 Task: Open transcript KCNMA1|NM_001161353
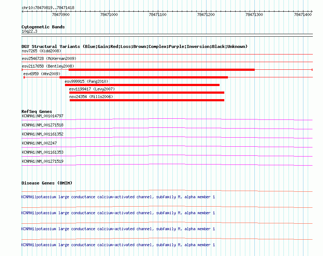(x=42, y=152)
